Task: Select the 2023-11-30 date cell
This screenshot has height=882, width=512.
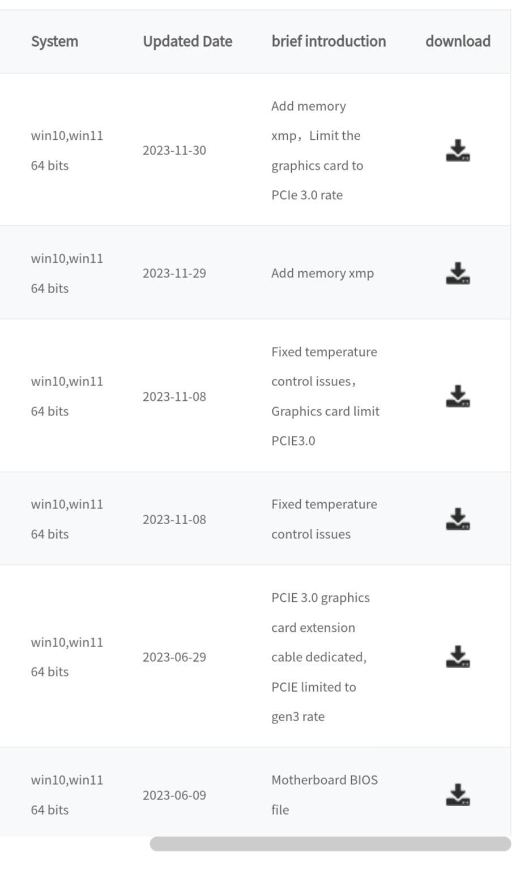Action: coord(174,151)
